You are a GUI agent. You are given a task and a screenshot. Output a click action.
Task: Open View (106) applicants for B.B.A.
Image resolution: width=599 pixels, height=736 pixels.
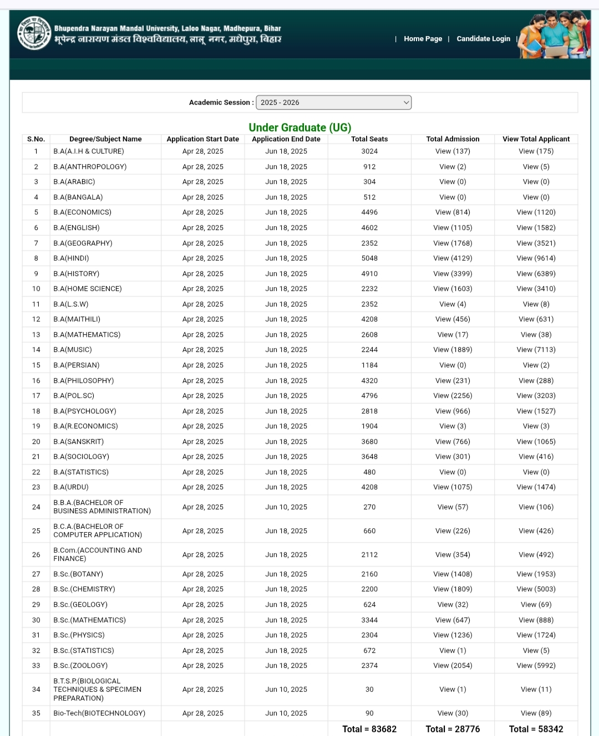coord(536,507)
